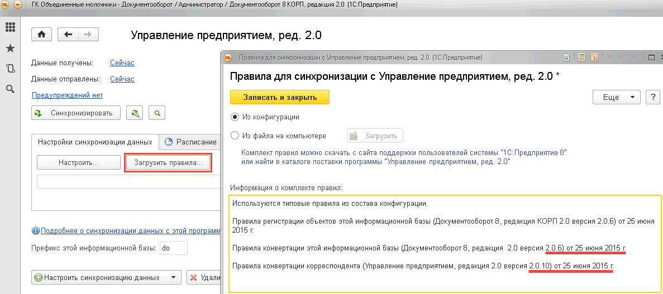This screenshot has height=294, width=663.
Task: Open help with the ? button
Action: tap(654, 97)
